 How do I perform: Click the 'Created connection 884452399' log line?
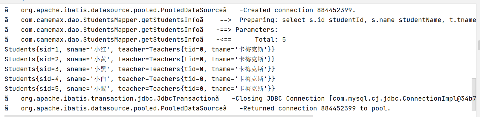(x=297, y=10)
